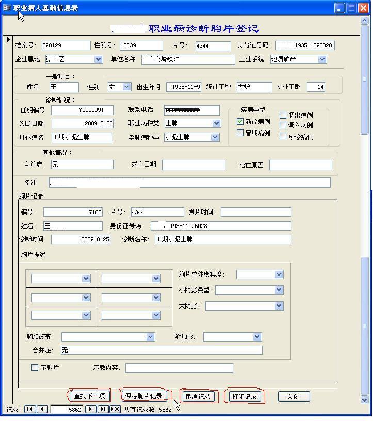Go to previous record navigation button
This screenshot has width=373, height=421.
click(42, 409)
